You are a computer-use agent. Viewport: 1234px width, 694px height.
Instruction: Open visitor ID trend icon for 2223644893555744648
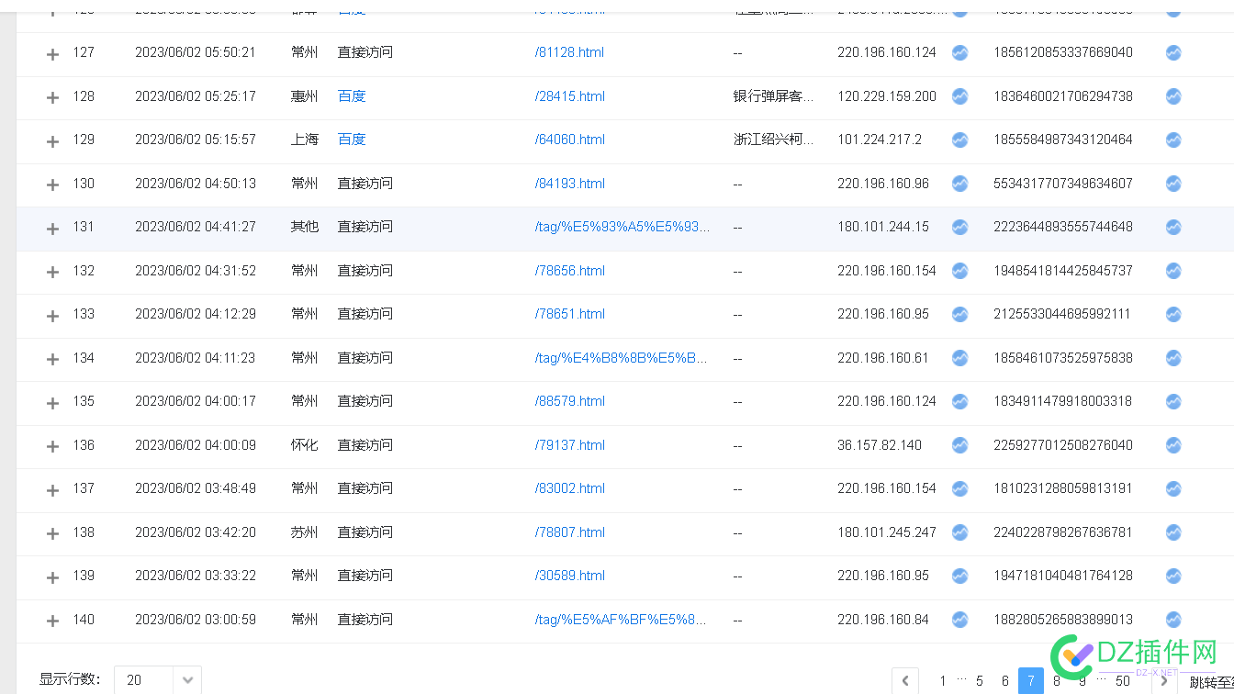coord(1173,227)
